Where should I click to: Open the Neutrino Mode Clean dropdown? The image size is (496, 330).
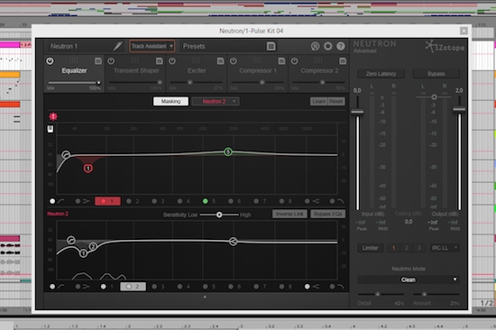pos(408,280)
